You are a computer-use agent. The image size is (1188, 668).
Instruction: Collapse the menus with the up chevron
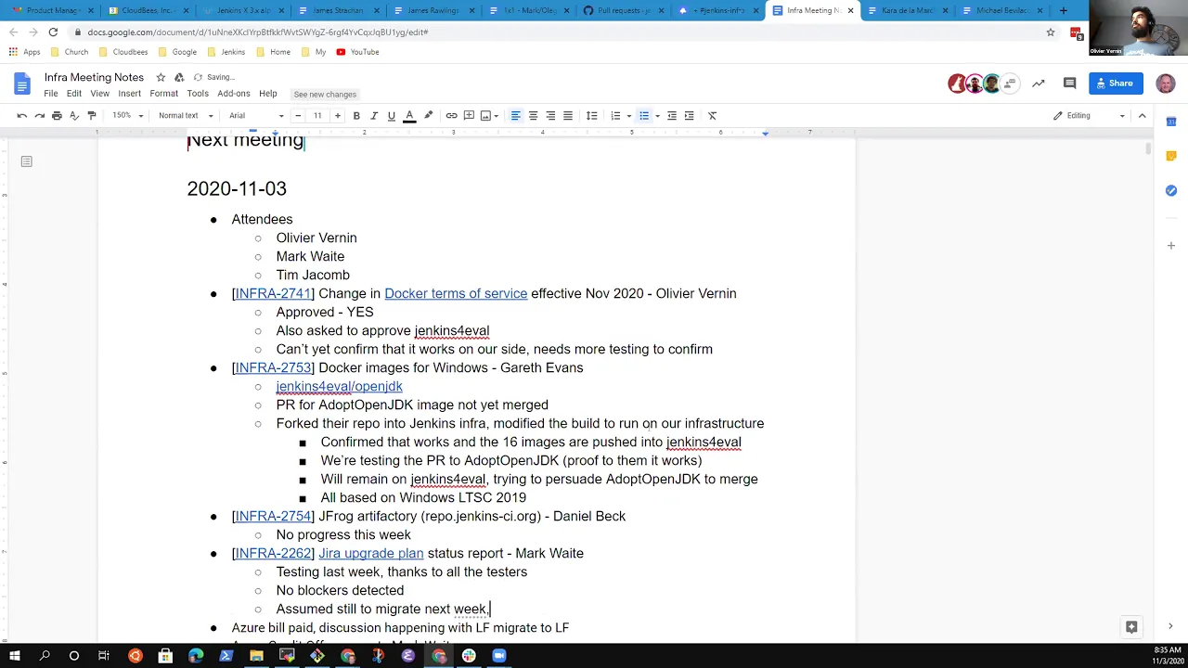(1143, 116)
